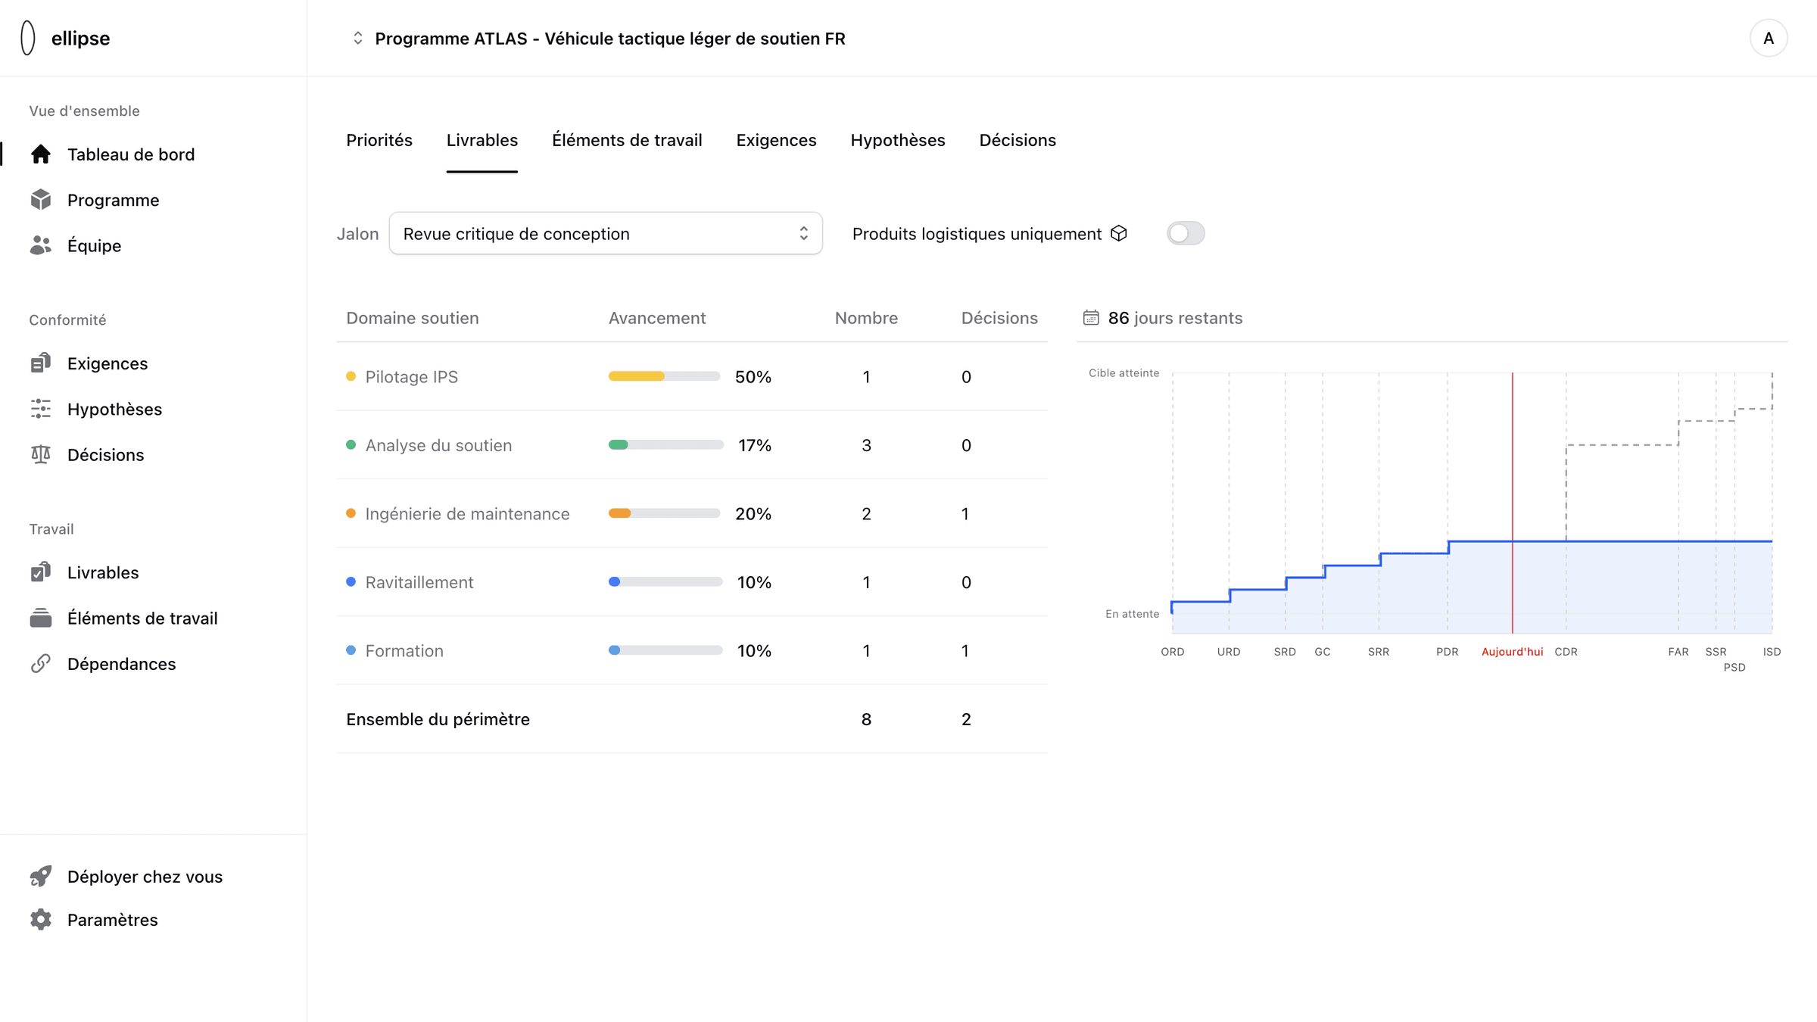Screen dimensions: 1817x1022
Task: Open Ravitaillement domain row
Action: (692, 582)
